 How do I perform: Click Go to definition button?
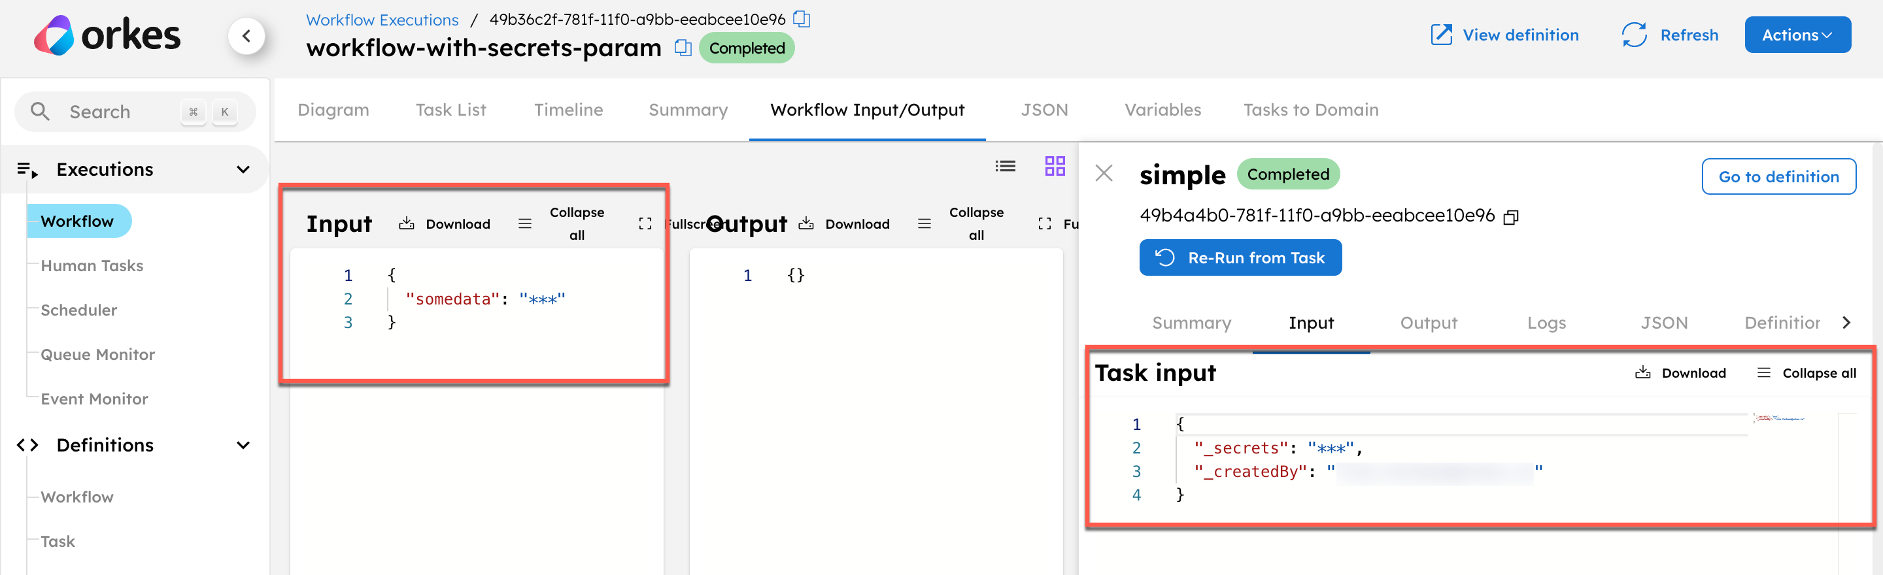[x=1778, y=177]
